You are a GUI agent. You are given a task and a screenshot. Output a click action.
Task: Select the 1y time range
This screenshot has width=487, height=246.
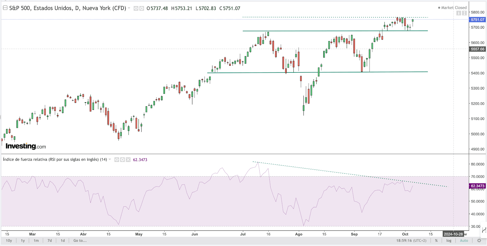click(x=23, y=241)
